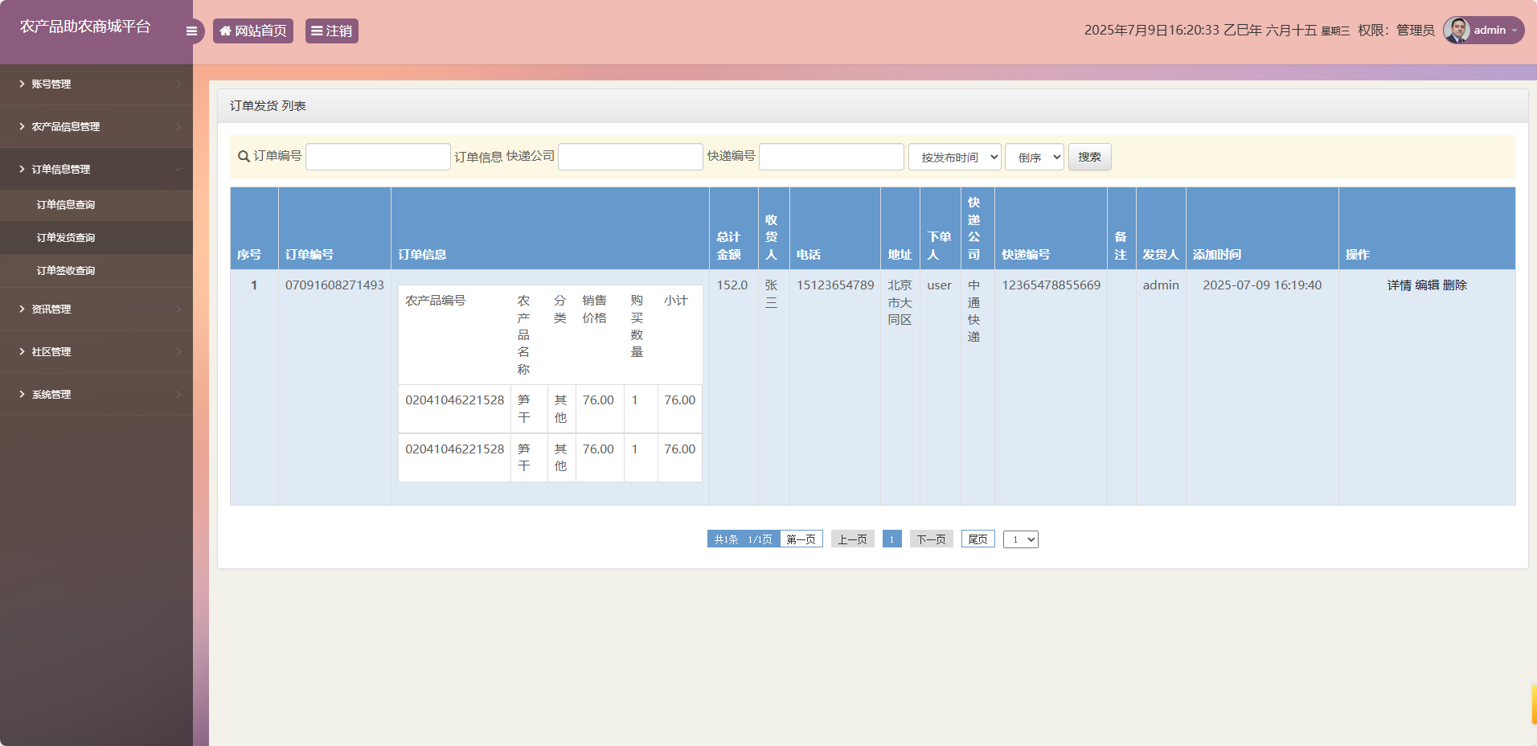Select 订单签收查询 in the sidebar
Screen dimensions: 1537x746
coord(64,271)
